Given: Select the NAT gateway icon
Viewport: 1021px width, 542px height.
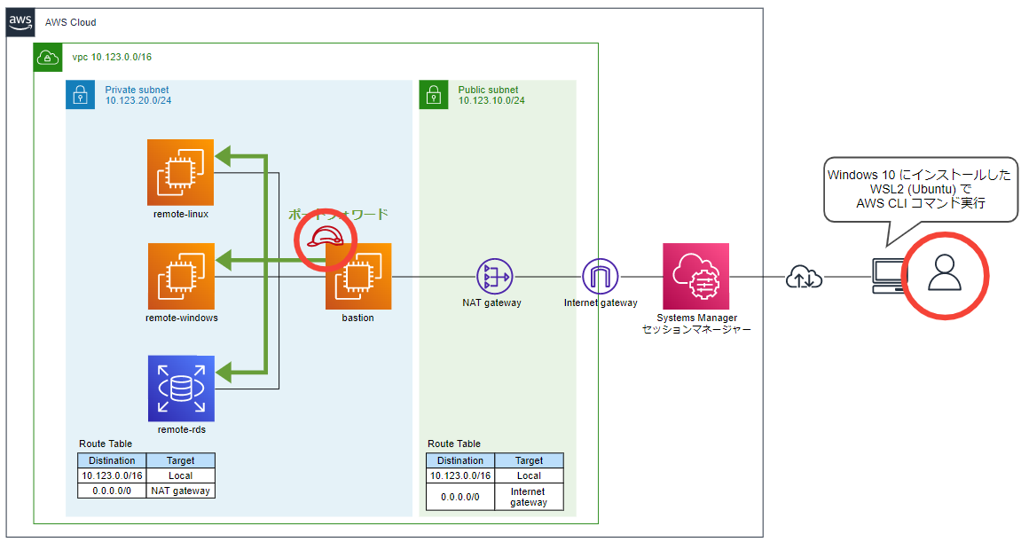Looking at the screenshot, I should click(x=495, y=276).
